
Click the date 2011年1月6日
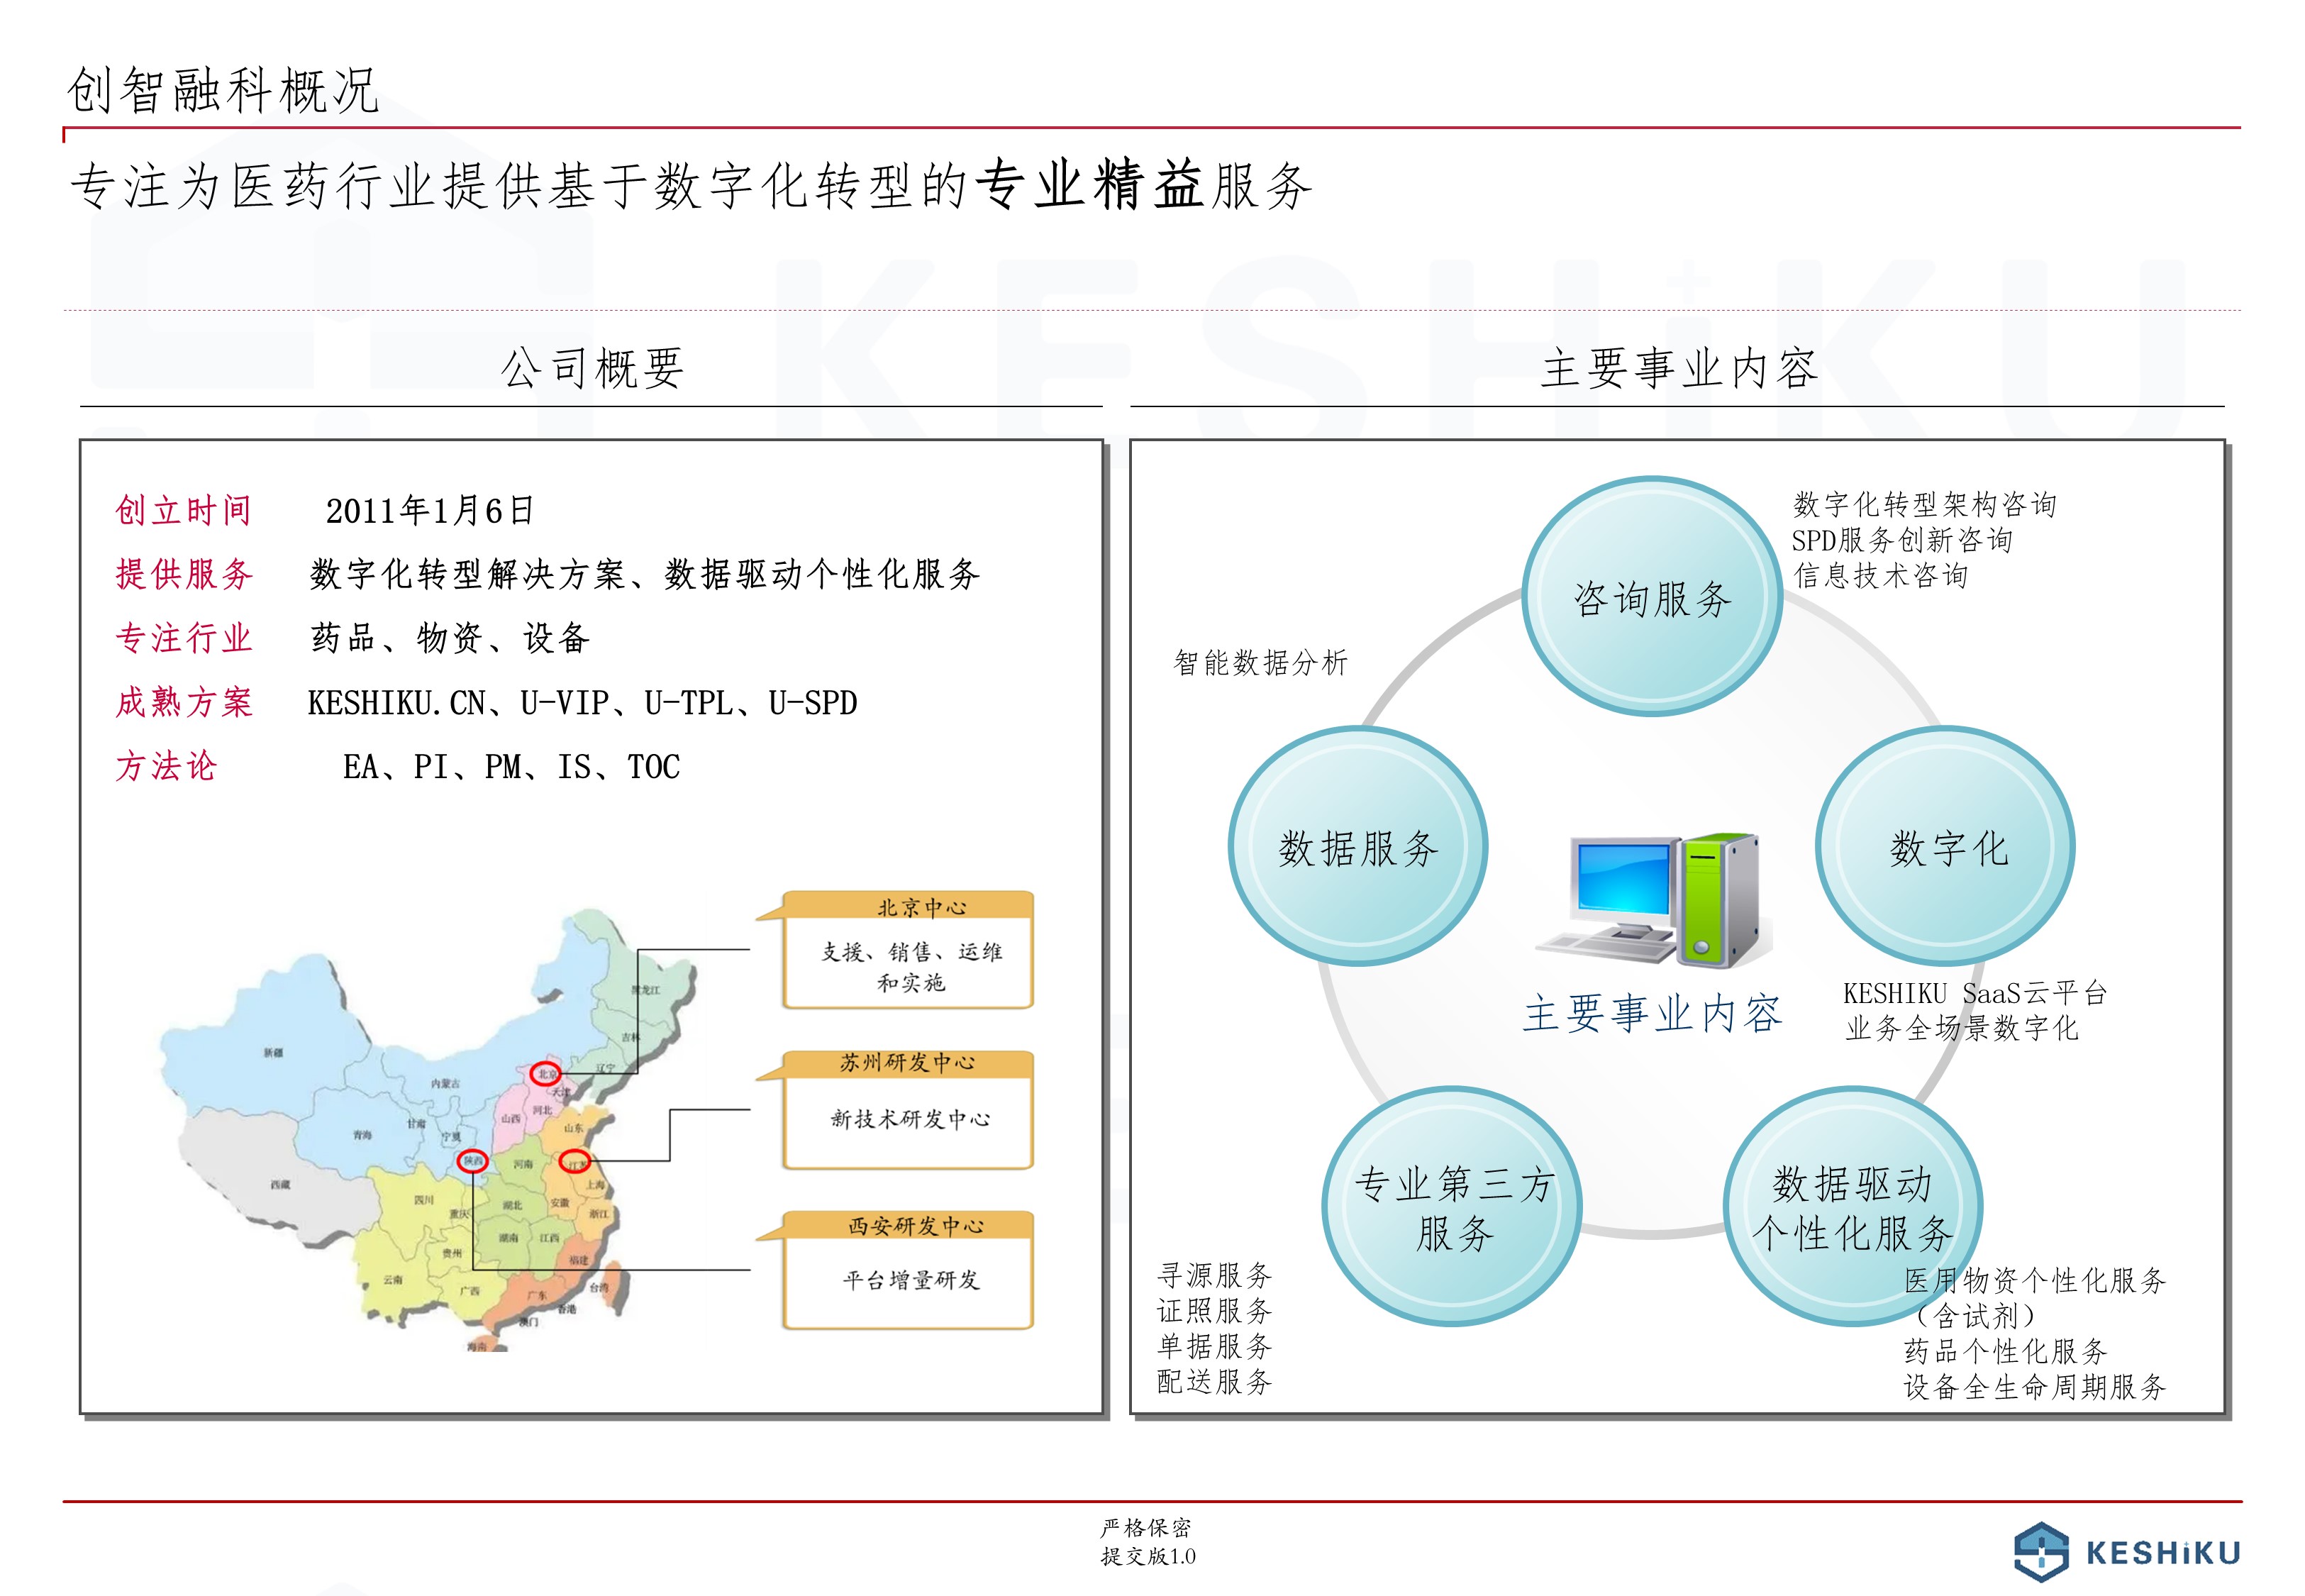[430, 511]
